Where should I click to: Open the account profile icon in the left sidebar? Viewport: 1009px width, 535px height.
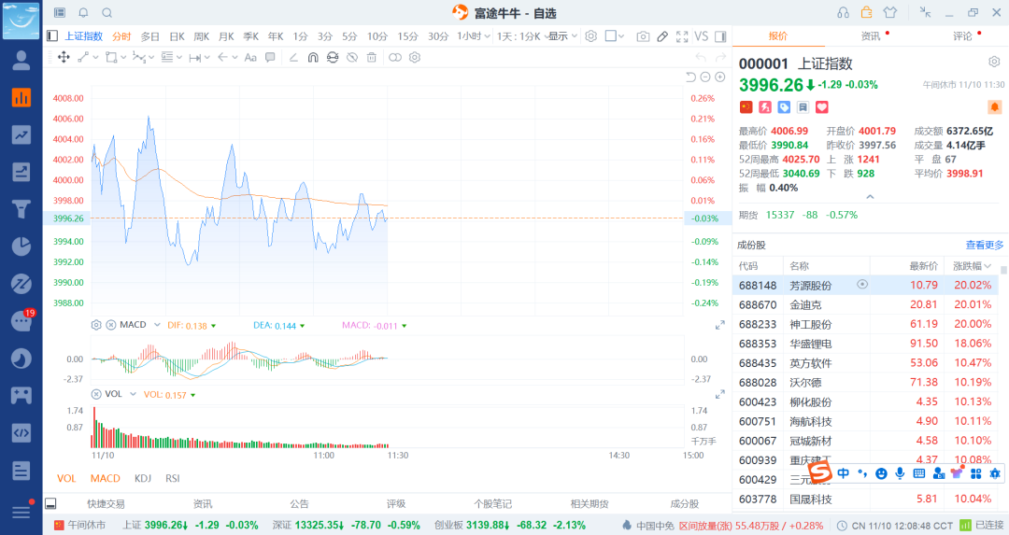coord(21,60)
